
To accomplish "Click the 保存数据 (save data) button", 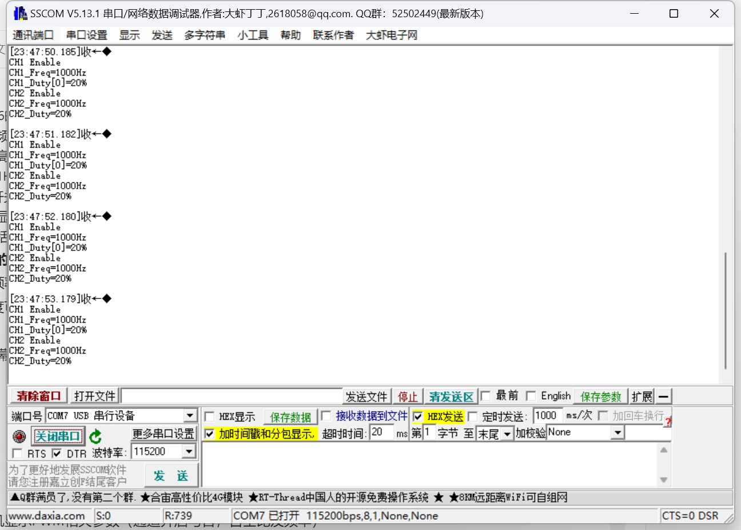I will coord(290,416).
